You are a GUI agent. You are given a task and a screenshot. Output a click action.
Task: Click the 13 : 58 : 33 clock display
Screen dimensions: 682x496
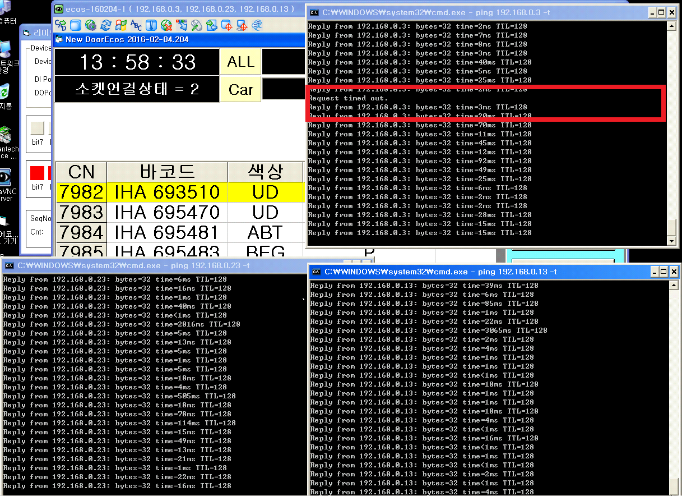[137, 62]
